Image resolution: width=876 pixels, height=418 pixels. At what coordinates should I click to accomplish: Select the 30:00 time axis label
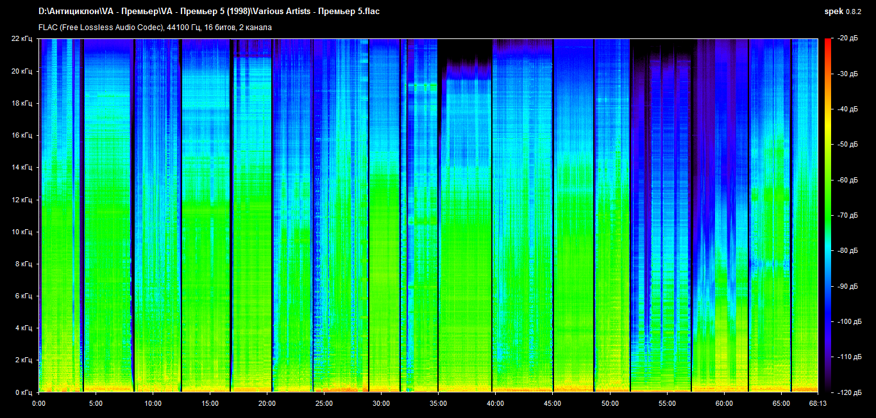click(x=381, y=404)
